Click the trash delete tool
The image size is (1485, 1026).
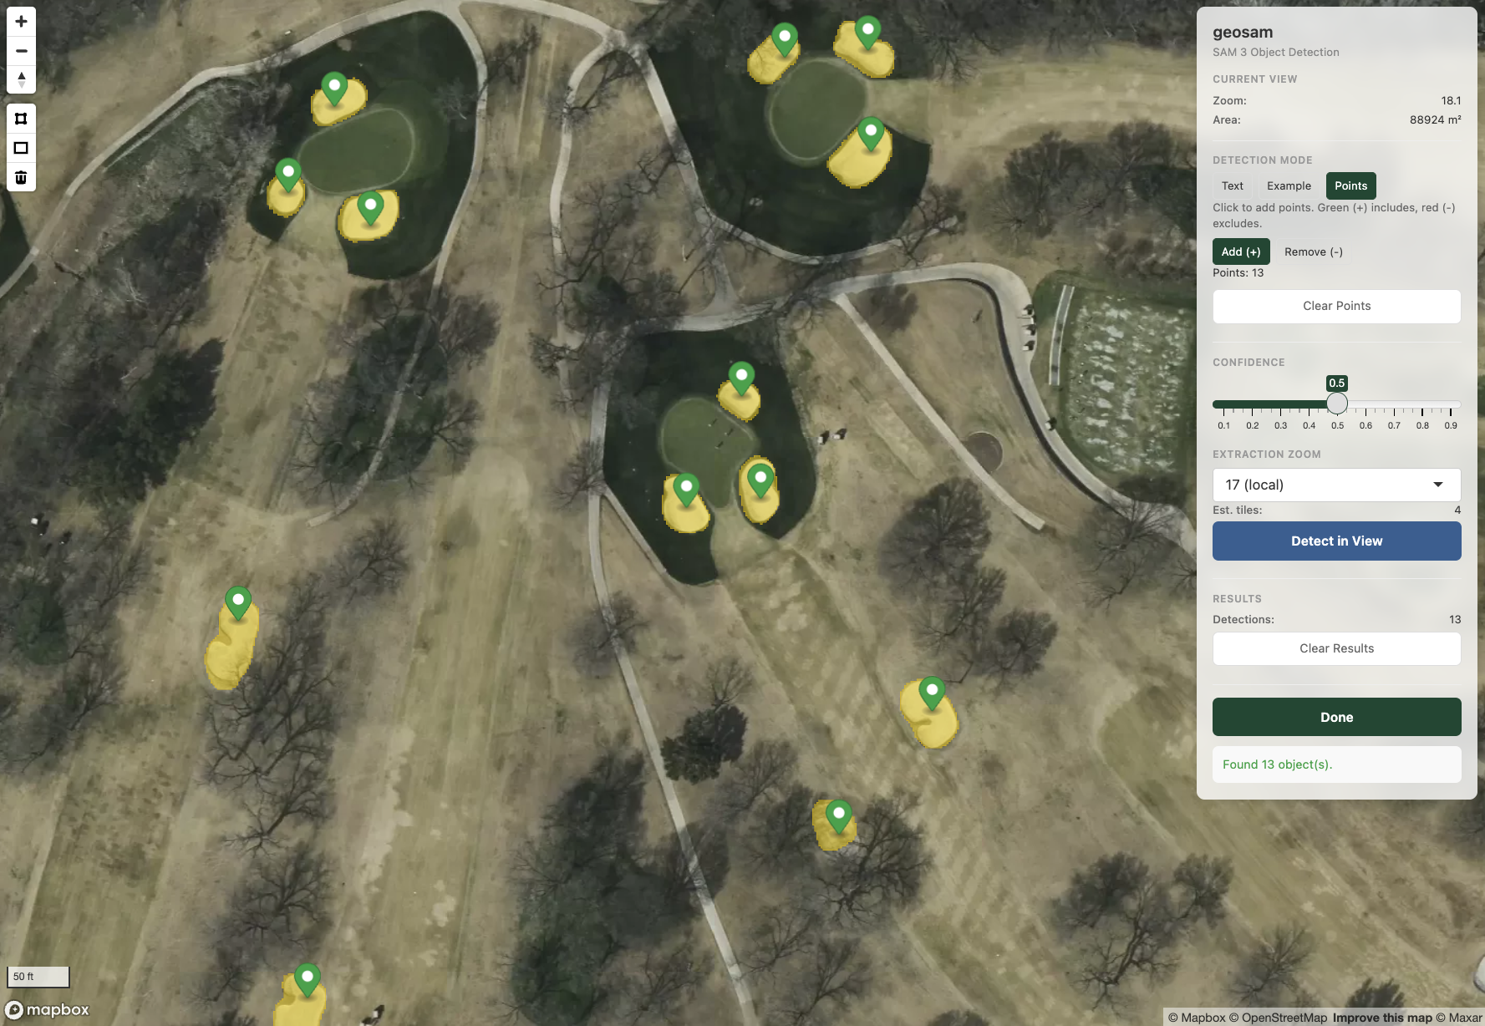tap(21, 177)
